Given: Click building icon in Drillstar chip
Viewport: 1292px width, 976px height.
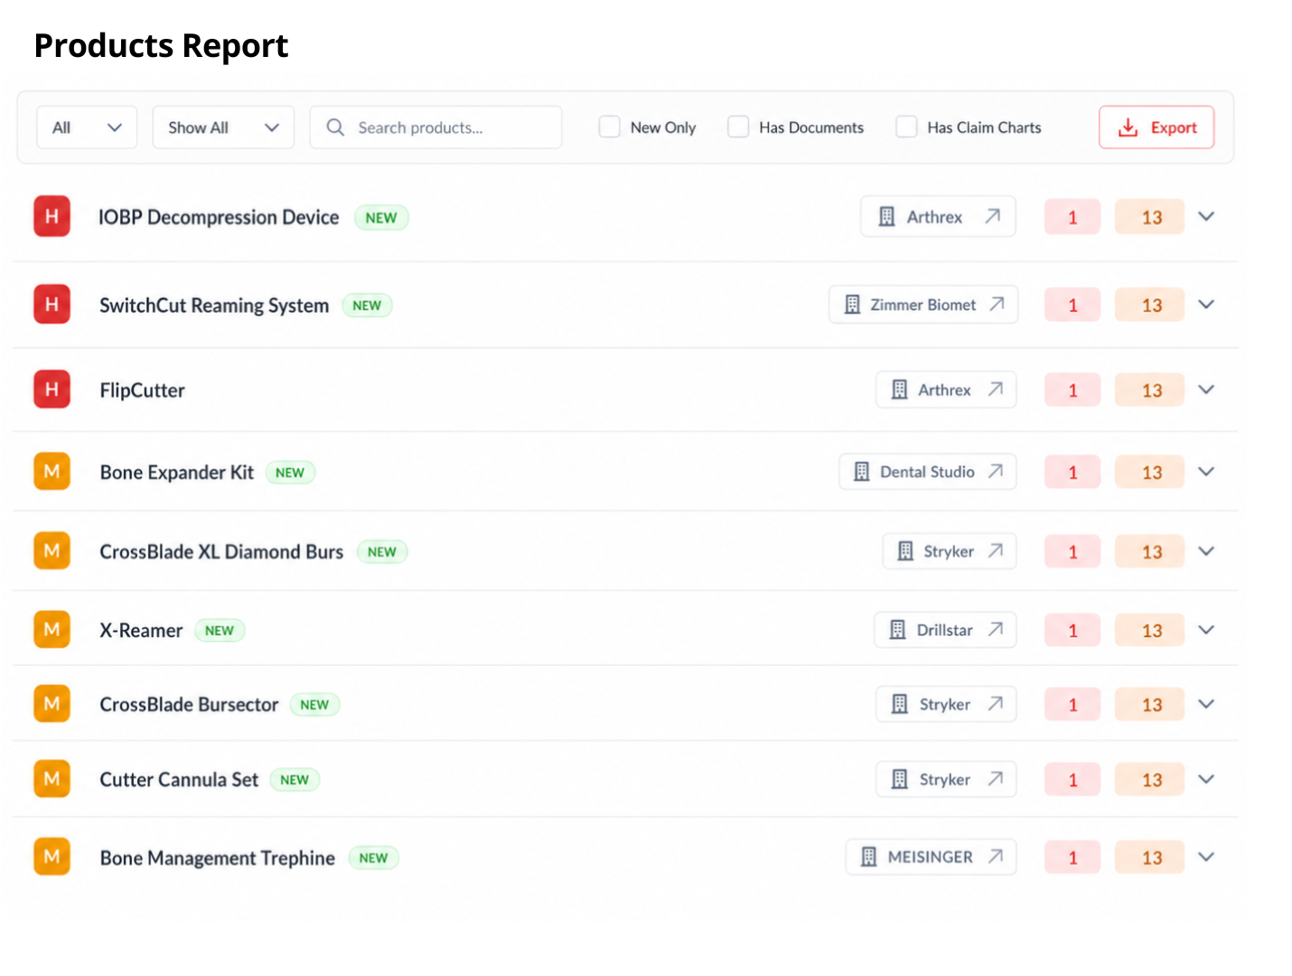Looking at the screenshot, I should tap(897, 630).
